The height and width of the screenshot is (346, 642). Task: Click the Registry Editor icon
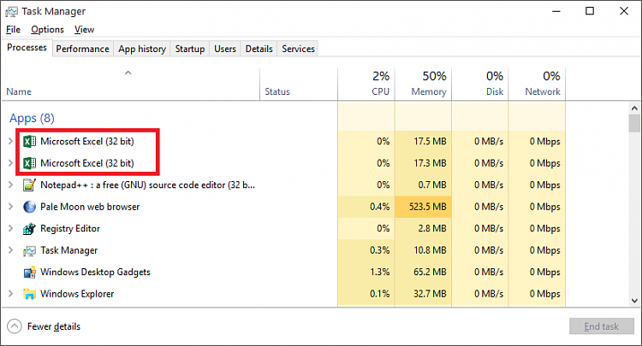coord(29,229)
